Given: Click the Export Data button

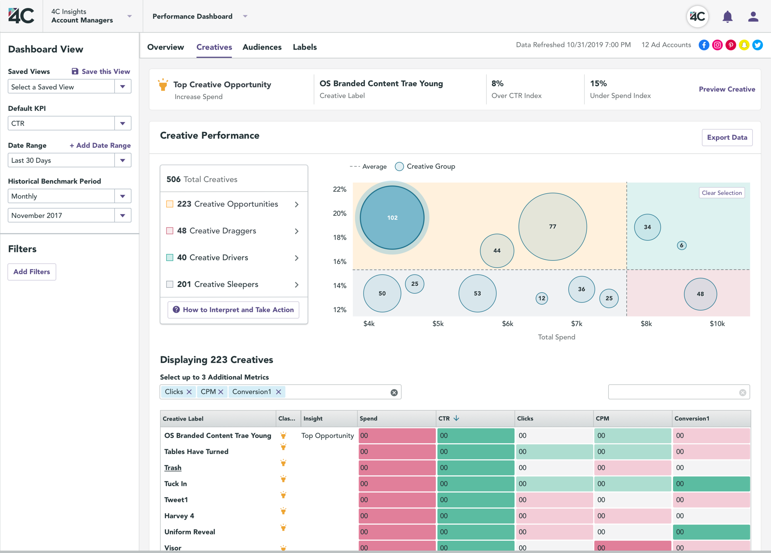Looking at the screenshot, I should pos(727,138).
